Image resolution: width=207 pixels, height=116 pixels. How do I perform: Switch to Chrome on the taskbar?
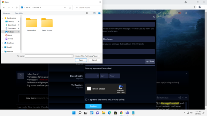click(121, 113)
